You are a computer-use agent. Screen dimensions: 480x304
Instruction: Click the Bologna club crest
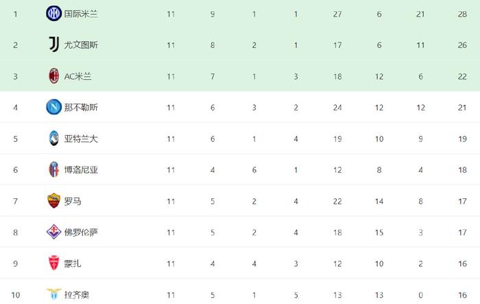54,169
